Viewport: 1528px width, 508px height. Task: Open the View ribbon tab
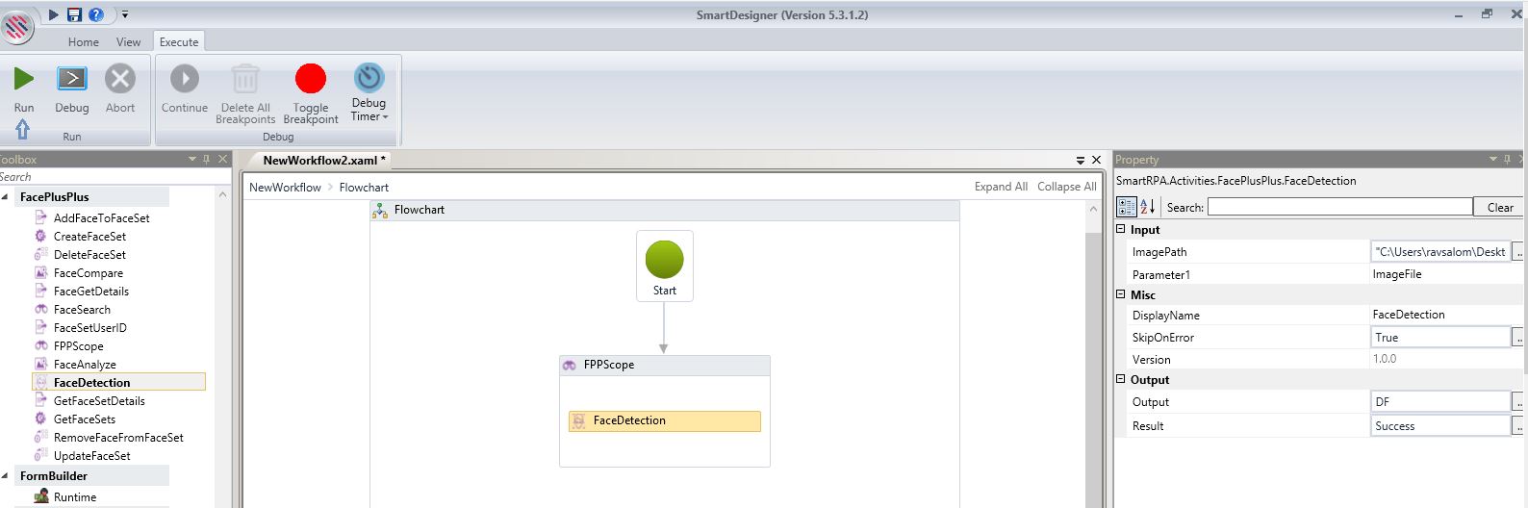(128, 42)
